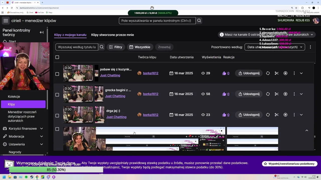Click the circular arrows icon on 'drga jej :)' row
This screenshot has height=180, width=321.
point(268,115)
